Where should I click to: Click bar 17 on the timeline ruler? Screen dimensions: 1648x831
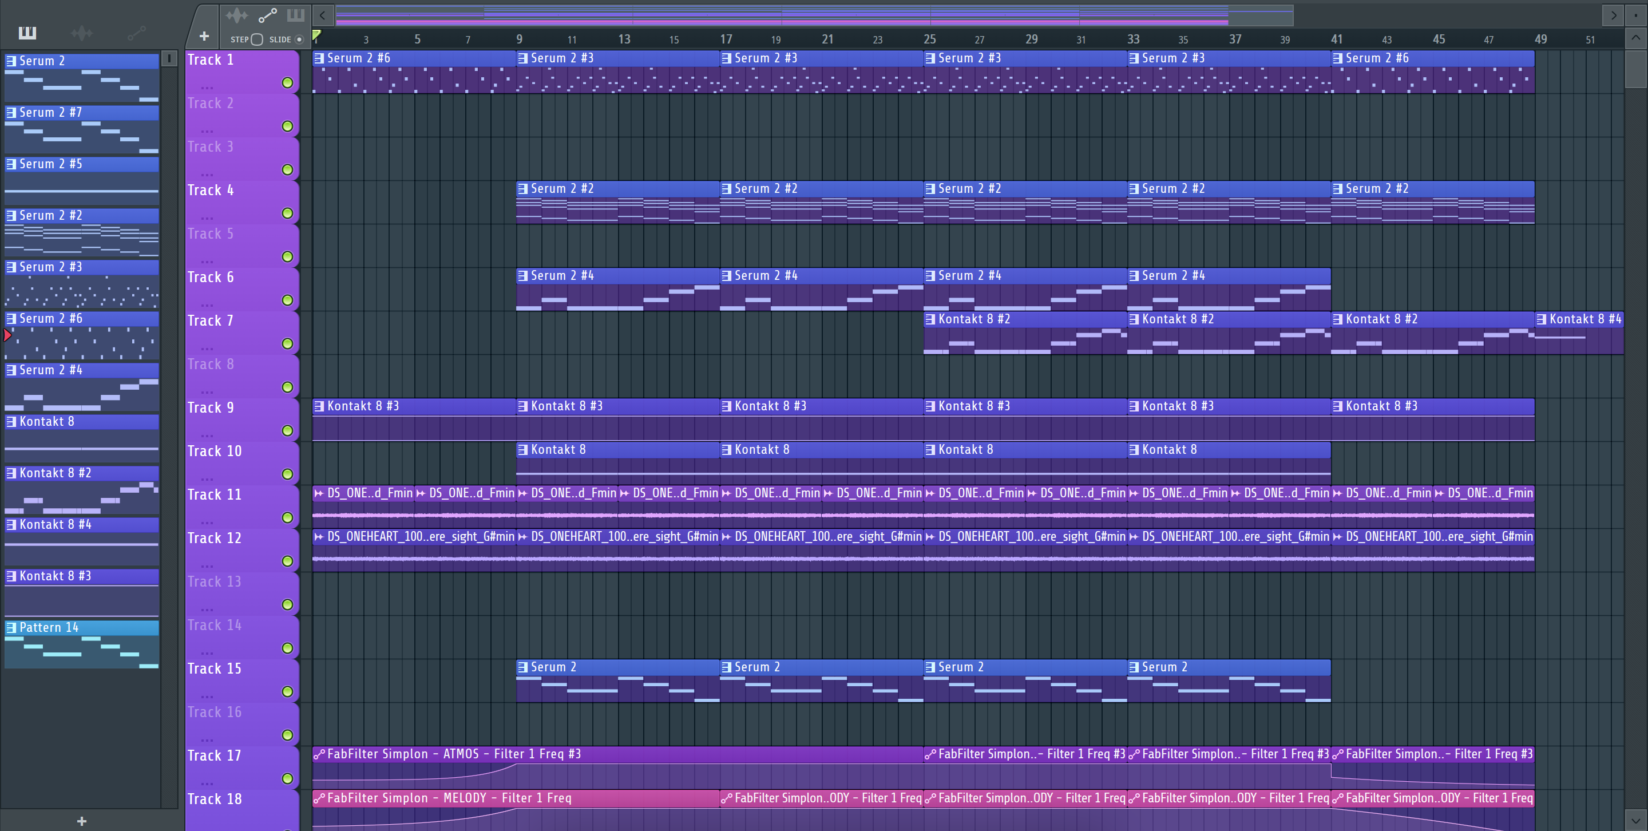point(726,39)
